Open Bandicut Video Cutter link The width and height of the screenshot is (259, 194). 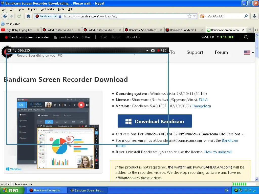pyautogui.click(x=72, y=37)
